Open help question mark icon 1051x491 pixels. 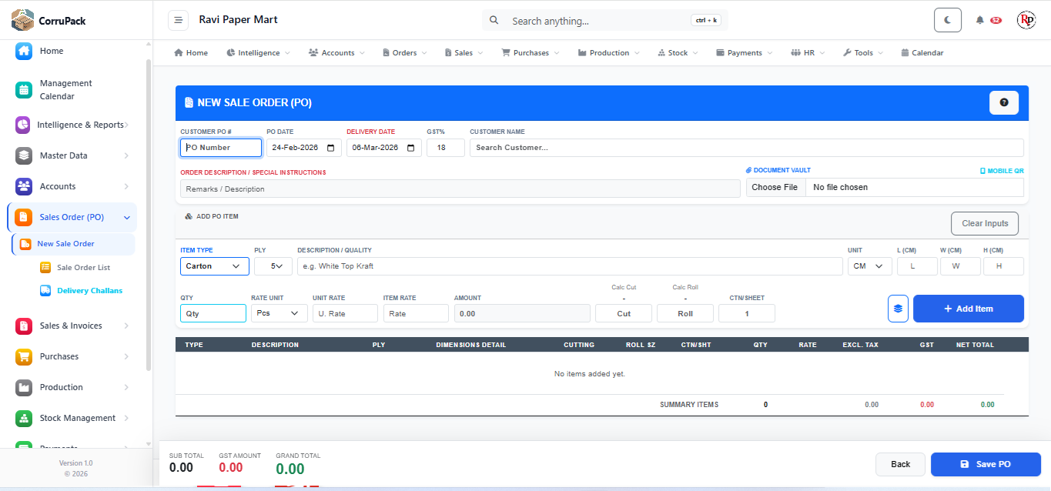pyautogui.click(x=1003, y=102)
